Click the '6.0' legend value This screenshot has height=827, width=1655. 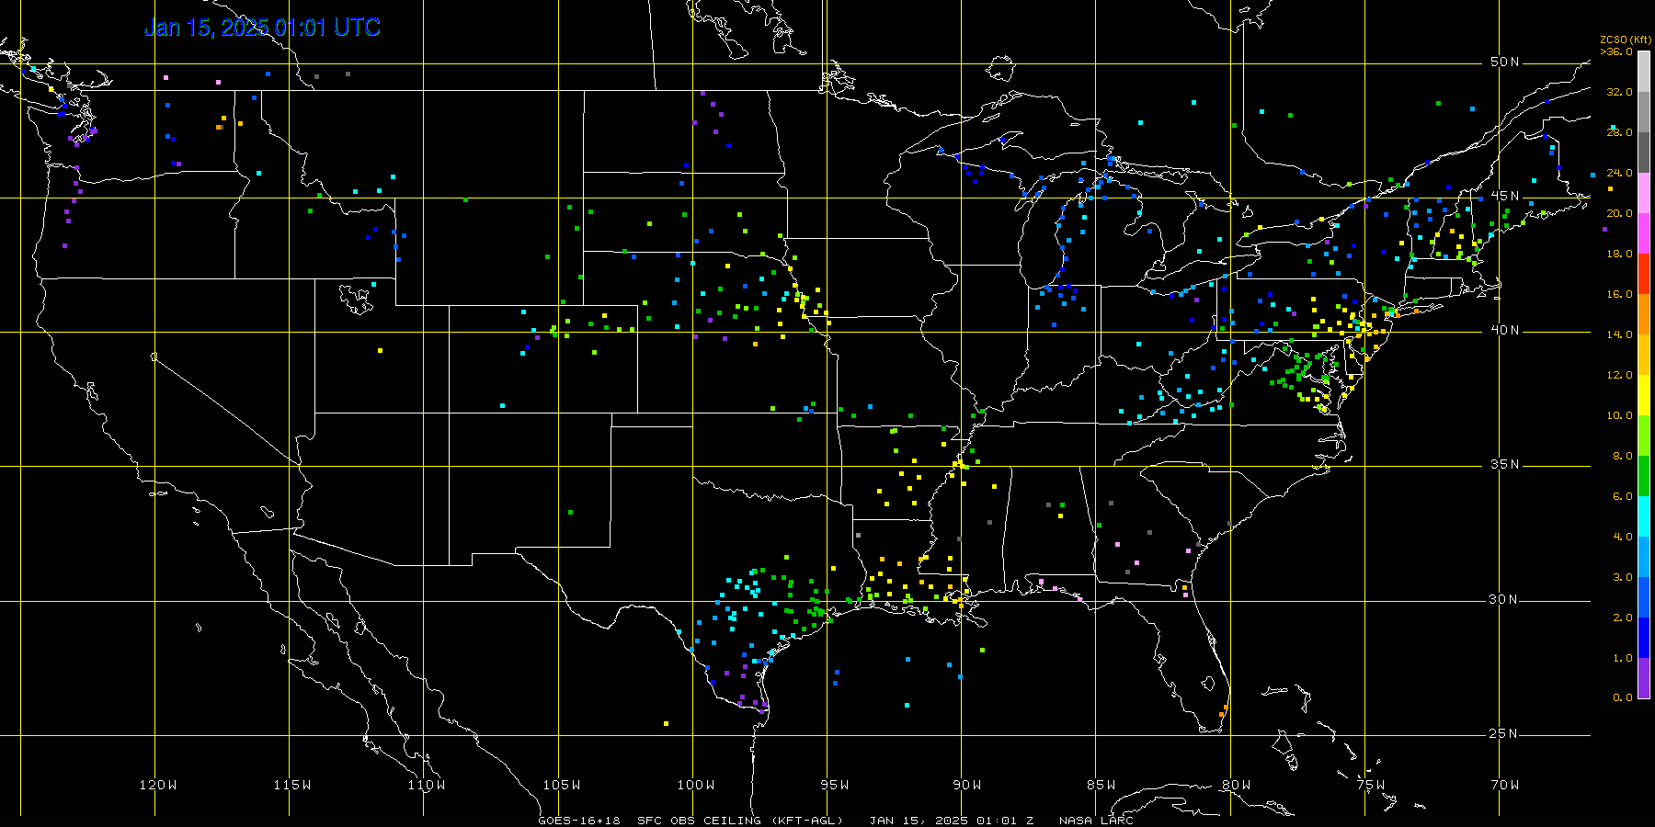1623,496
